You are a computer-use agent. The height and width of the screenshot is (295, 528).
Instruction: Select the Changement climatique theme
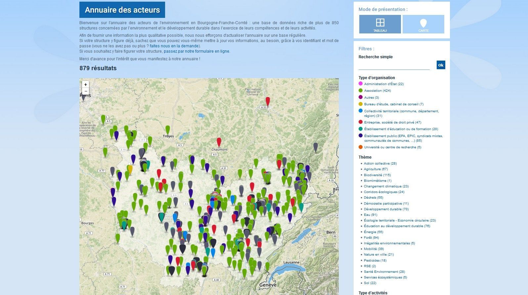click(386, 186)
